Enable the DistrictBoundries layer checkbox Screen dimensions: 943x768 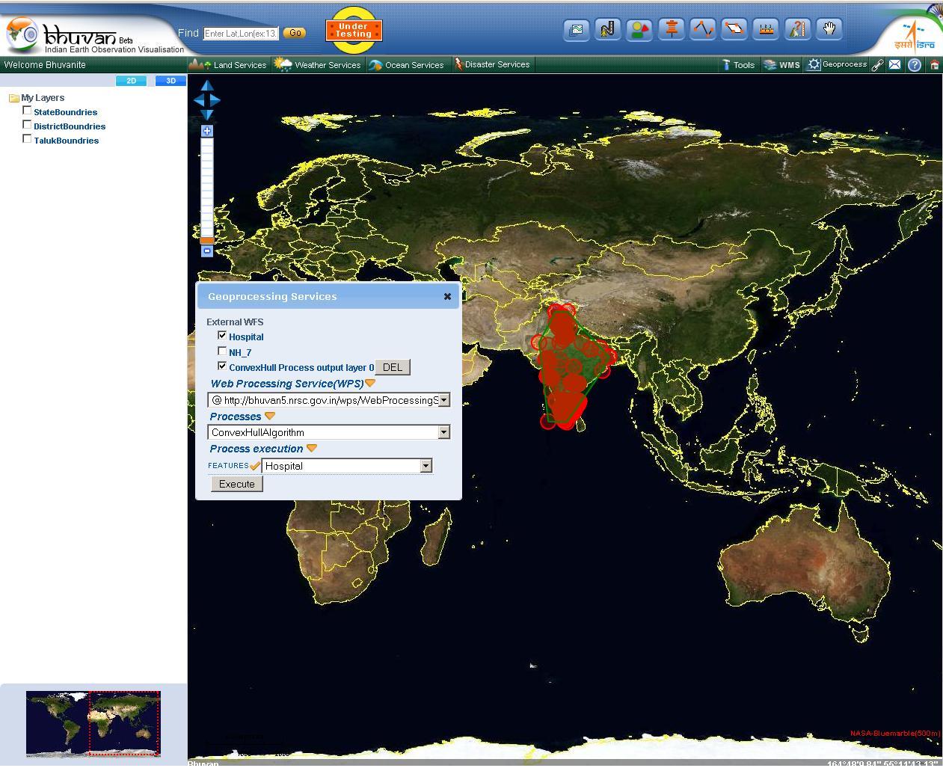tap(27, 125)
